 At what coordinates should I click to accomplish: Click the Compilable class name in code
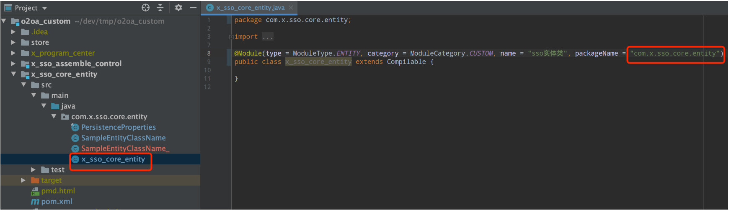(x=406, y=62)
